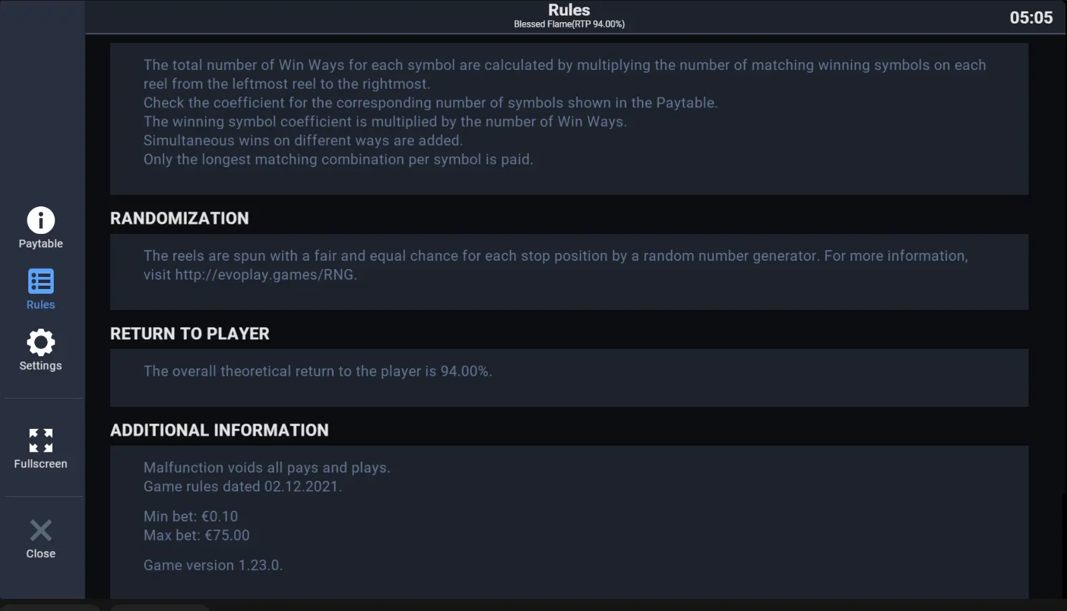Click the Rules title in header
Image resolution: width=1067 pixels, height=611 pixels.
click(569, 10)
